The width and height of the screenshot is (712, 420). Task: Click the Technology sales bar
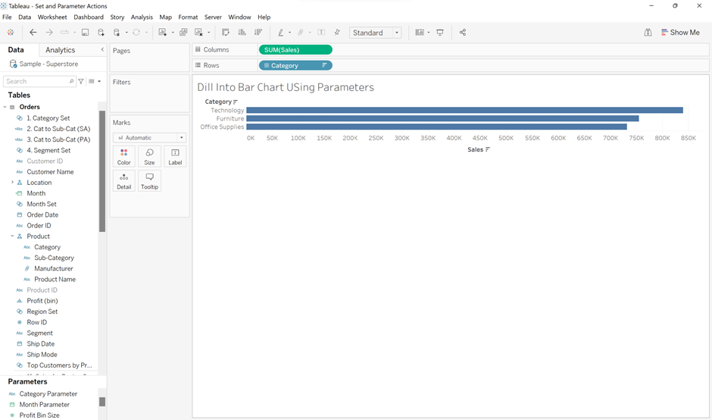(464, 110)
